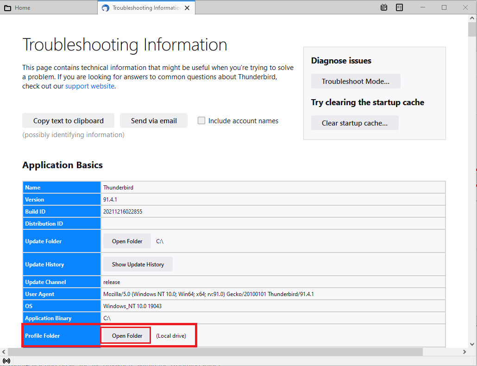Open Folder for Profile Folder row
Screen dimensions: 477x366
click(127, 335)
